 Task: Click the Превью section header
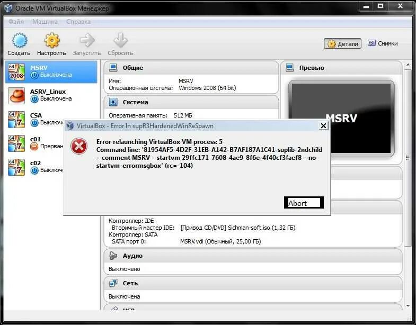(342, 68)
